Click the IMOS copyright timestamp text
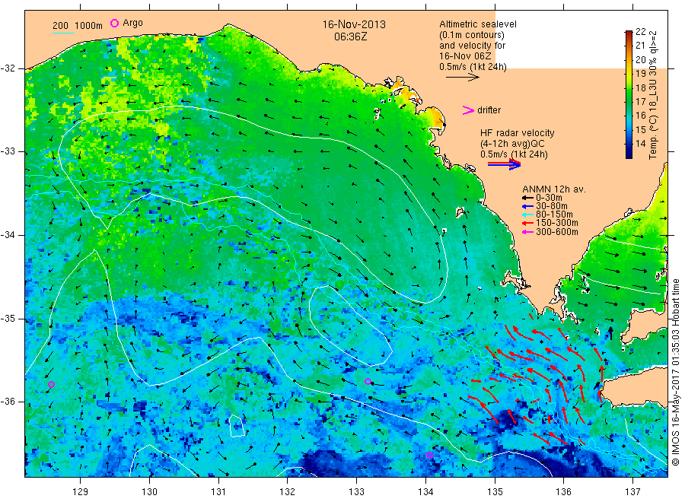The width and height of the screenshot is (685, 502). point(676,371)
